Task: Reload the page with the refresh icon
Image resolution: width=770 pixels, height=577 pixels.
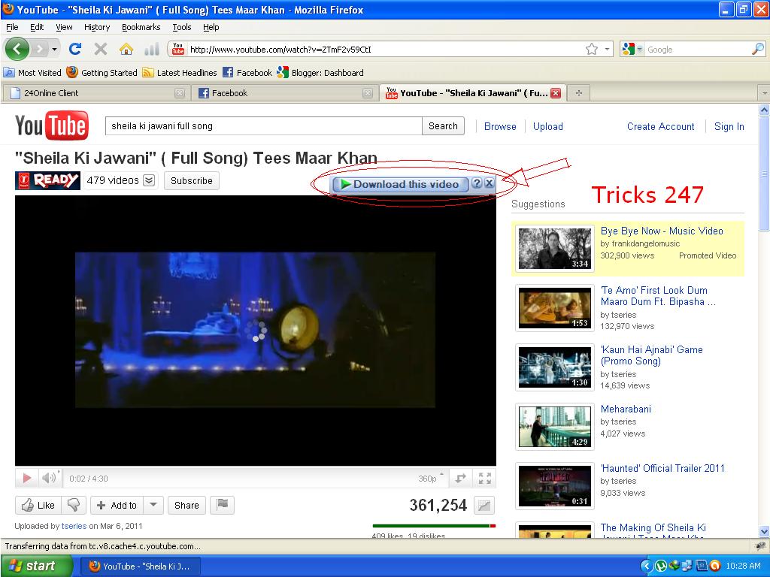Action: [75, 49]
